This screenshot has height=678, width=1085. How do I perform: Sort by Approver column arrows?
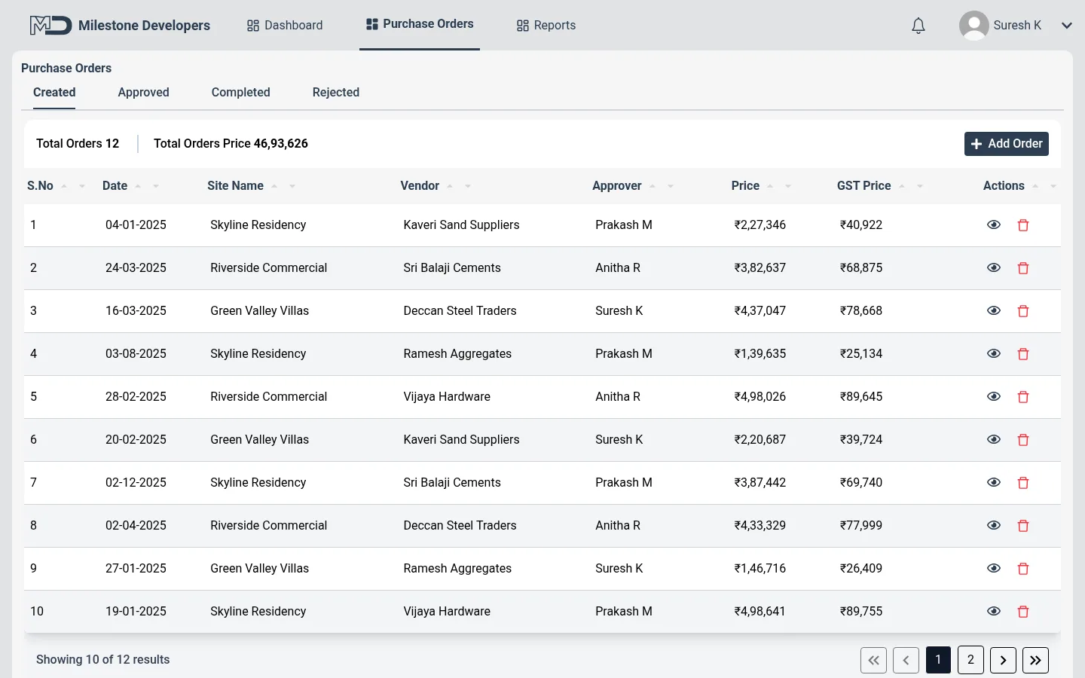pyautogui.click(x=661, y=186)
